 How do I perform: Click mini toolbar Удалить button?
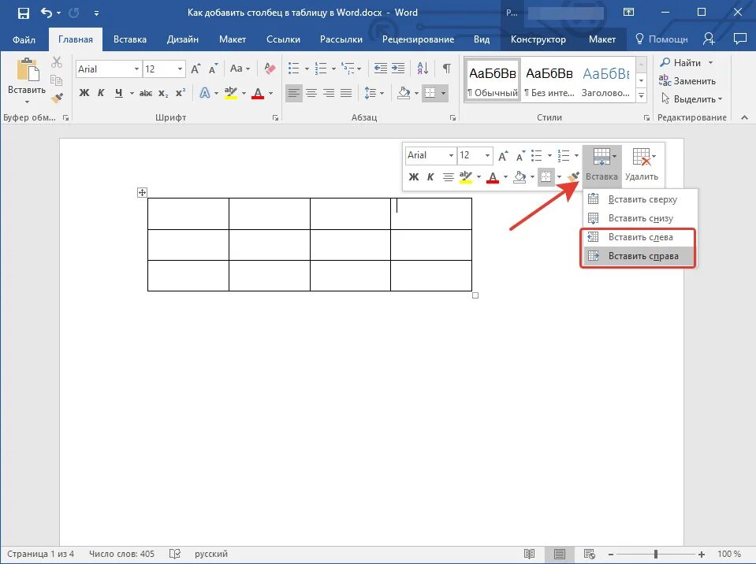(641, 165)
